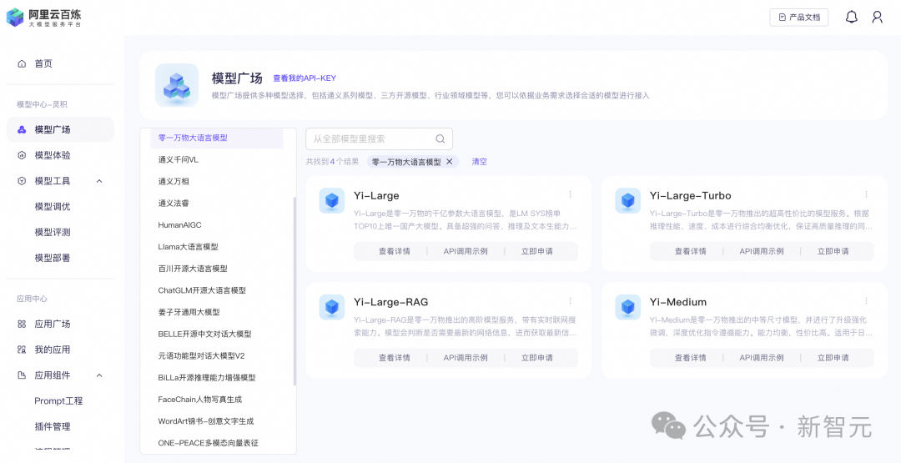The width and height of the screenshot is (901, 463).
Task: Open 模型评测 submenu item
Action: (x=53, y=232)
